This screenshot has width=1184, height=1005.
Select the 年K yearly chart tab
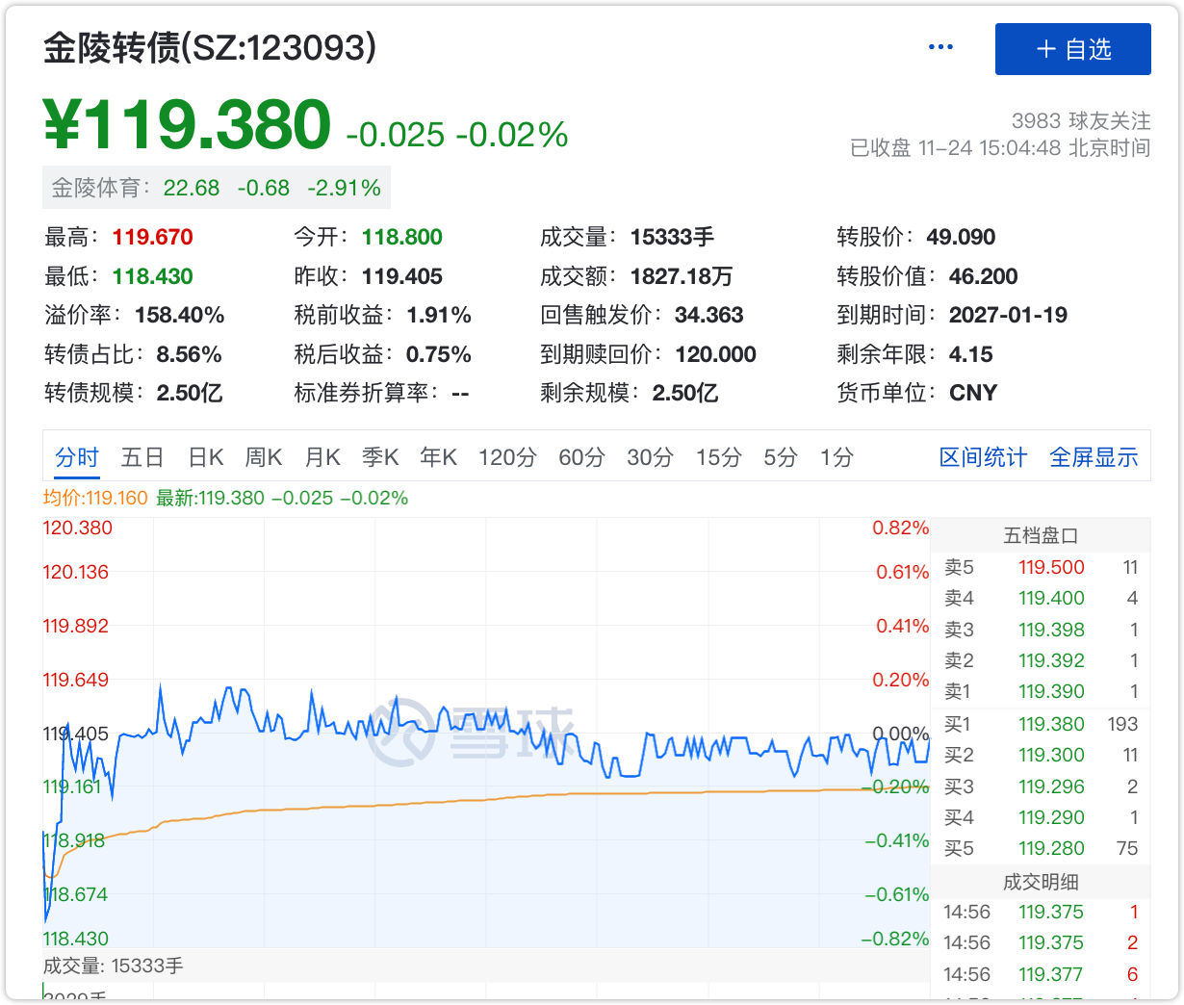[x=438, y=457]
